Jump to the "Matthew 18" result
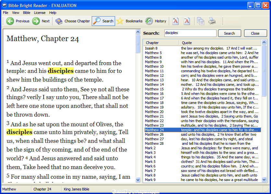271x194 pixels. (x=203, y=103)
